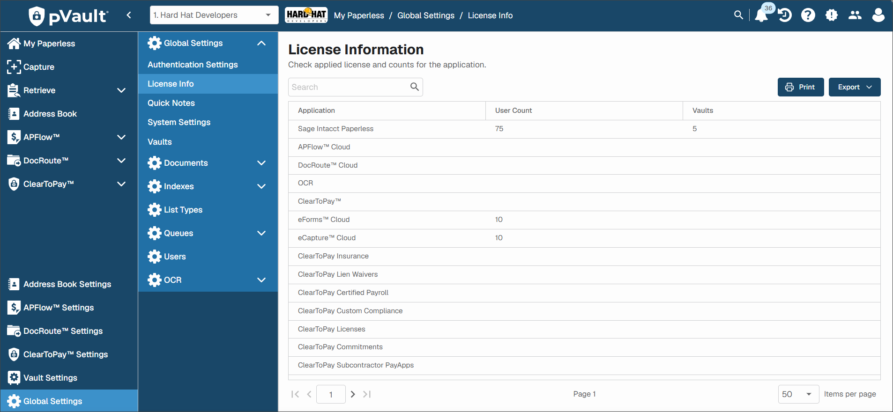Open the history clock icon in header
Screen dimensions: 893x412
tap(785, 15)
